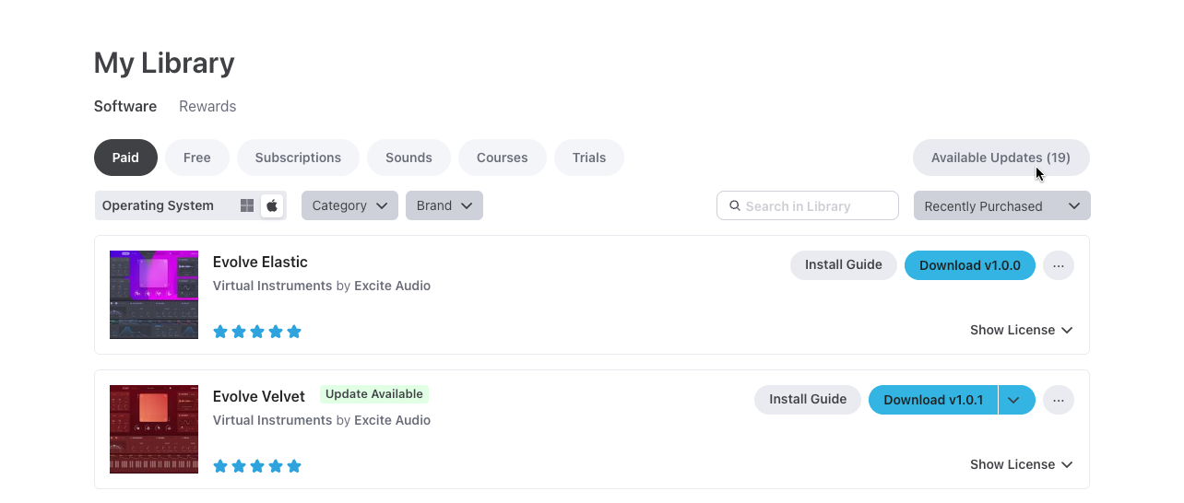Expand Show License for Evolve Elastic
This screenshot has width=1184, height=503.
coord(1021,330)
